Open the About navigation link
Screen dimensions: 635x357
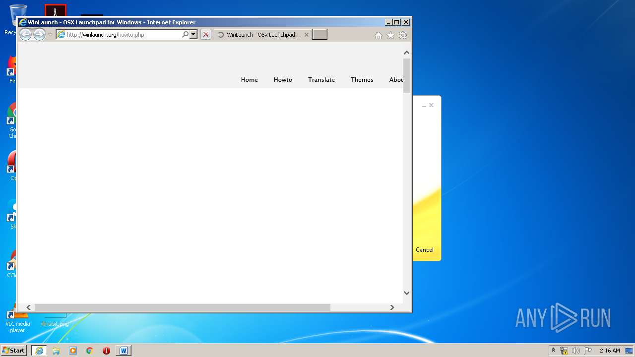(x=396, y=80)
